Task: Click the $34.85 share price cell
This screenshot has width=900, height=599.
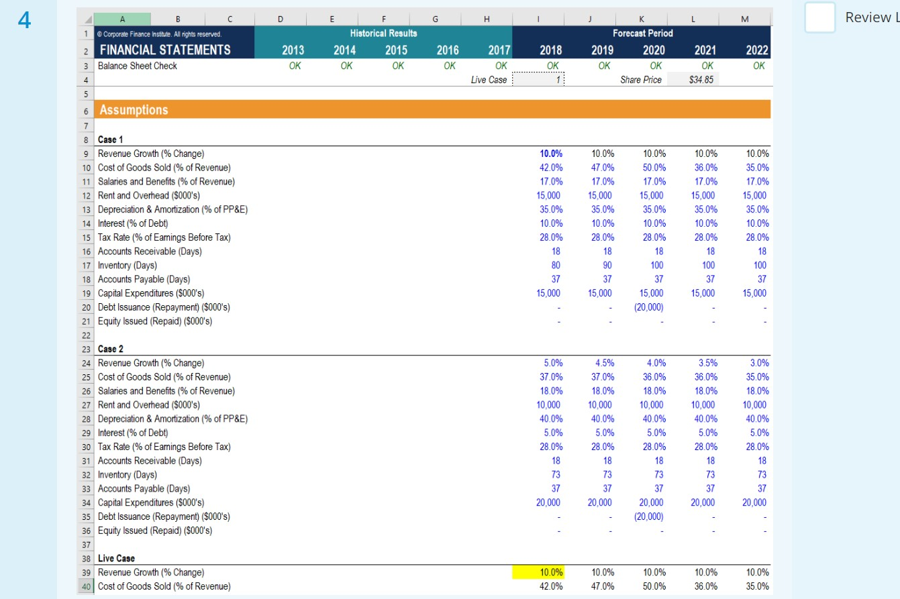Action: pos(693,80)
